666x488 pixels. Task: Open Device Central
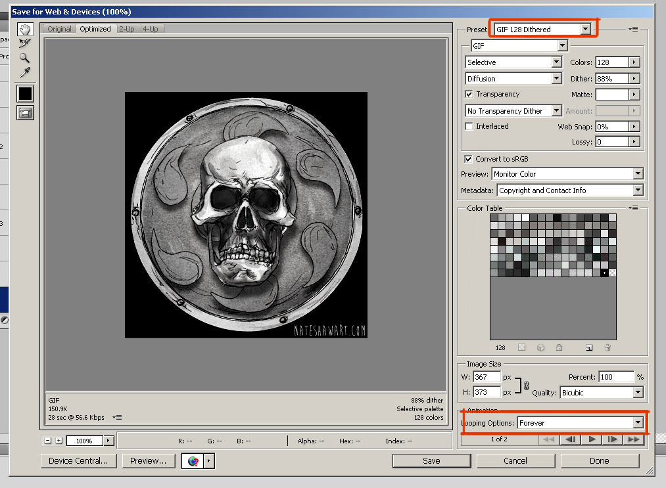(x=78, y=460)
